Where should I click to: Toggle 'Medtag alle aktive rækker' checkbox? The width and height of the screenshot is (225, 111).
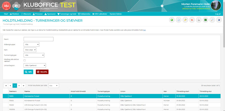24,60
